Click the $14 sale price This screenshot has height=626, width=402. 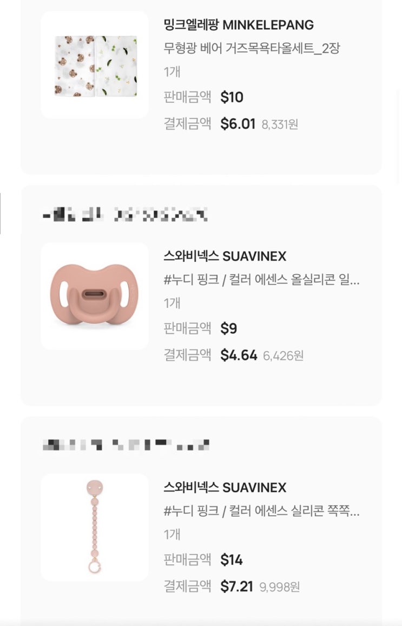coord(232,560)
